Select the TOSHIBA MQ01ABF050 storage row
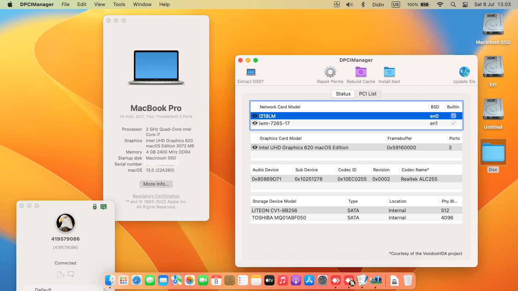 click(x=356, y=217)
